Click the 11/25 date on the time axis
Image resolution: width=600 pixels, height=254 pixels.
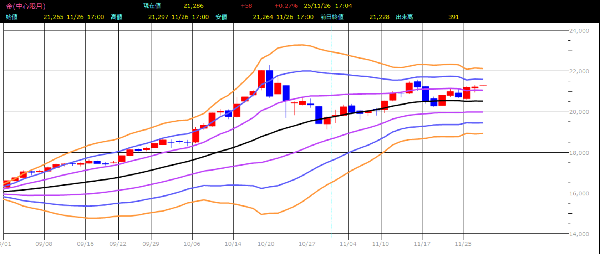coord(463,244)
